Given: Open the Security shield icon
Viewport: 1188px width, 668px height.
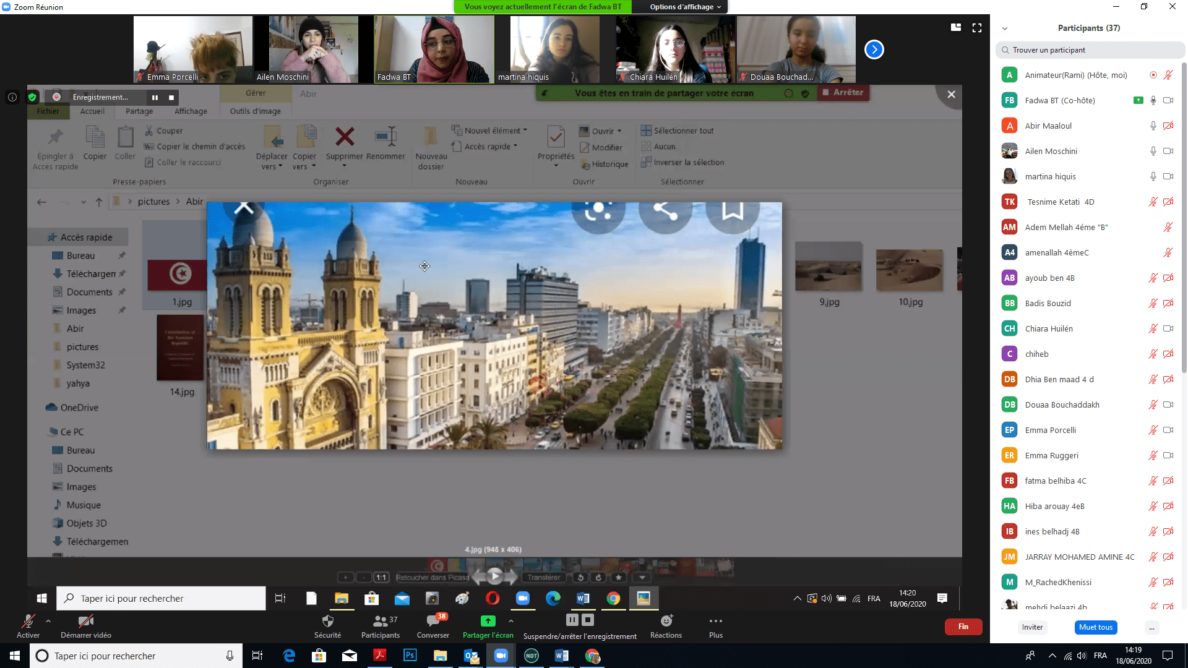Looking at the screenshot, I should click(327, 622).
